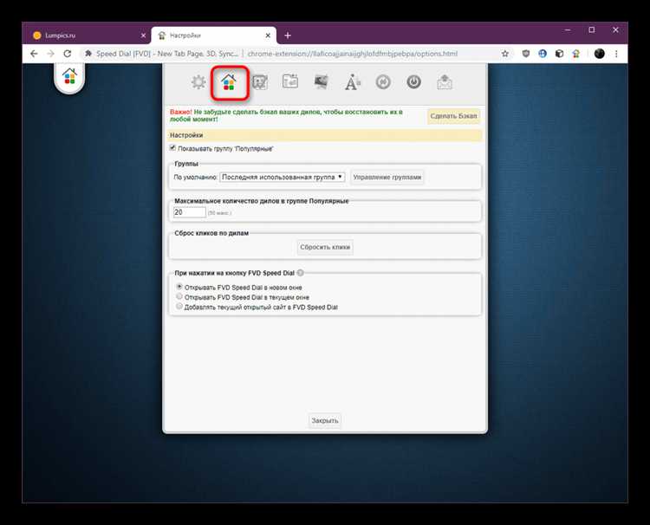Switch to the Настройки tab

pyautogui.click(x=214, y=36)
